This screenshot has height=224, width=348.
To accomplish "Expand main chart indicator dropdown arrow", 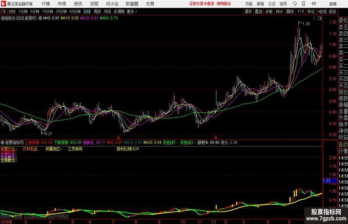I will 40,18.
